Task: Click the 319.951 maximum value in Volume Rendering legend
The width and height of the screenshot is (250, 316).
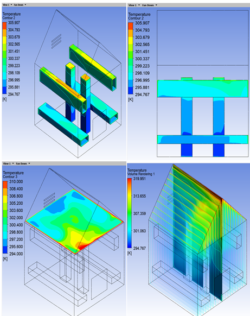Action: (139, 179)
